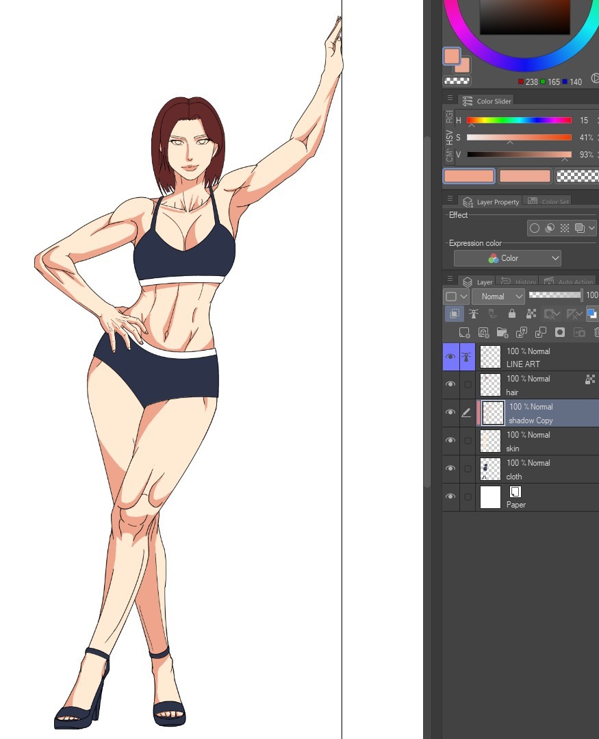Hide the LINE ART layer
The height and width of the screenshot is (739, 599).
[x=450, y=356]
